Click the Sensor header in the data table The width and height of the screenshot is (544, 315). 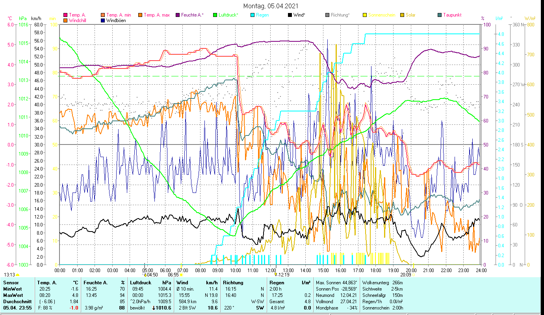tap(10, 282)
